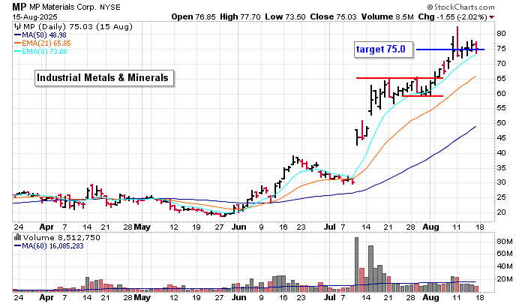Click the StockCharts.com copyright text
The width and height of the screenshot is (525, 304).
[x=460, y=7]
